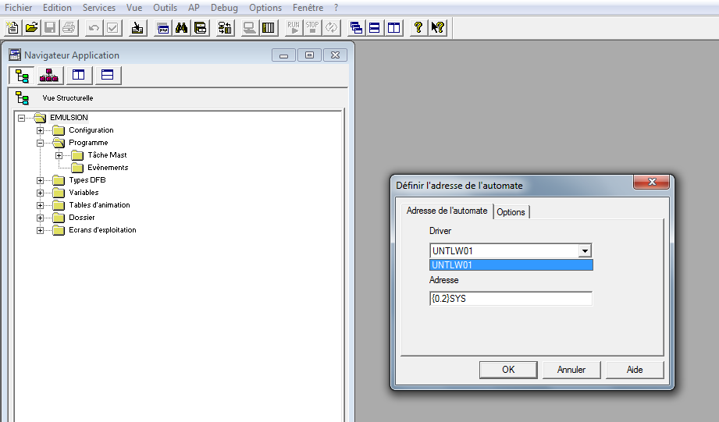Collapse the Programme folder node
Screen dimensions: 719x422
(41, 143)
